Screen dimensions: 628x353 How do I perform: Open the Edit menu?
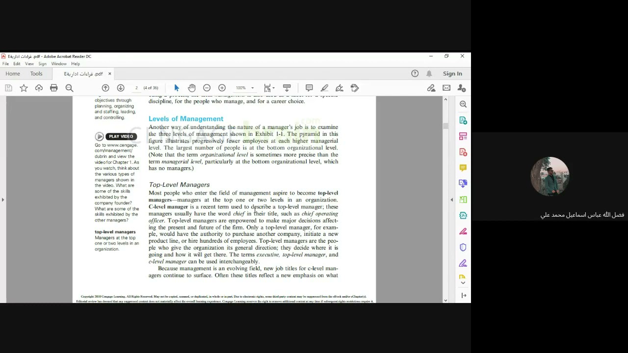(17, 64)
